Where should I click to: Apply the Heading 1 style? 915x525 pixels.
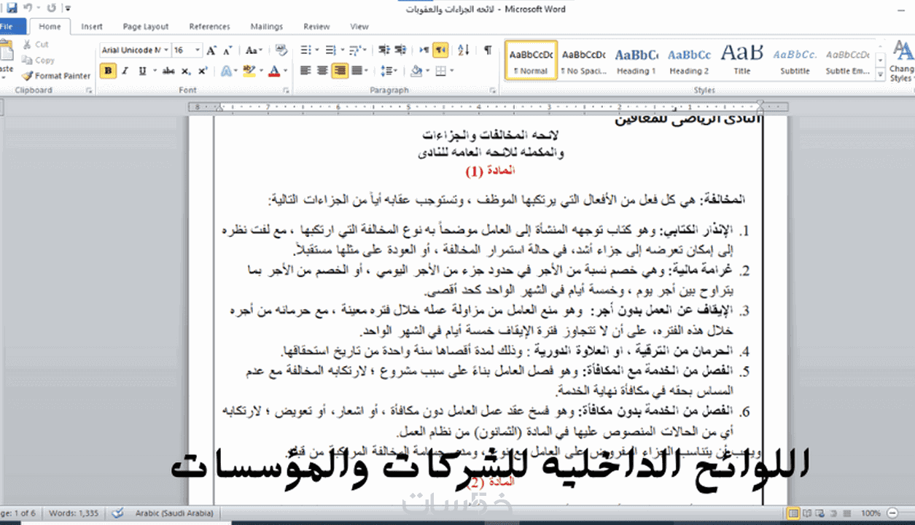pyautogui.click(x=636, y=60)
